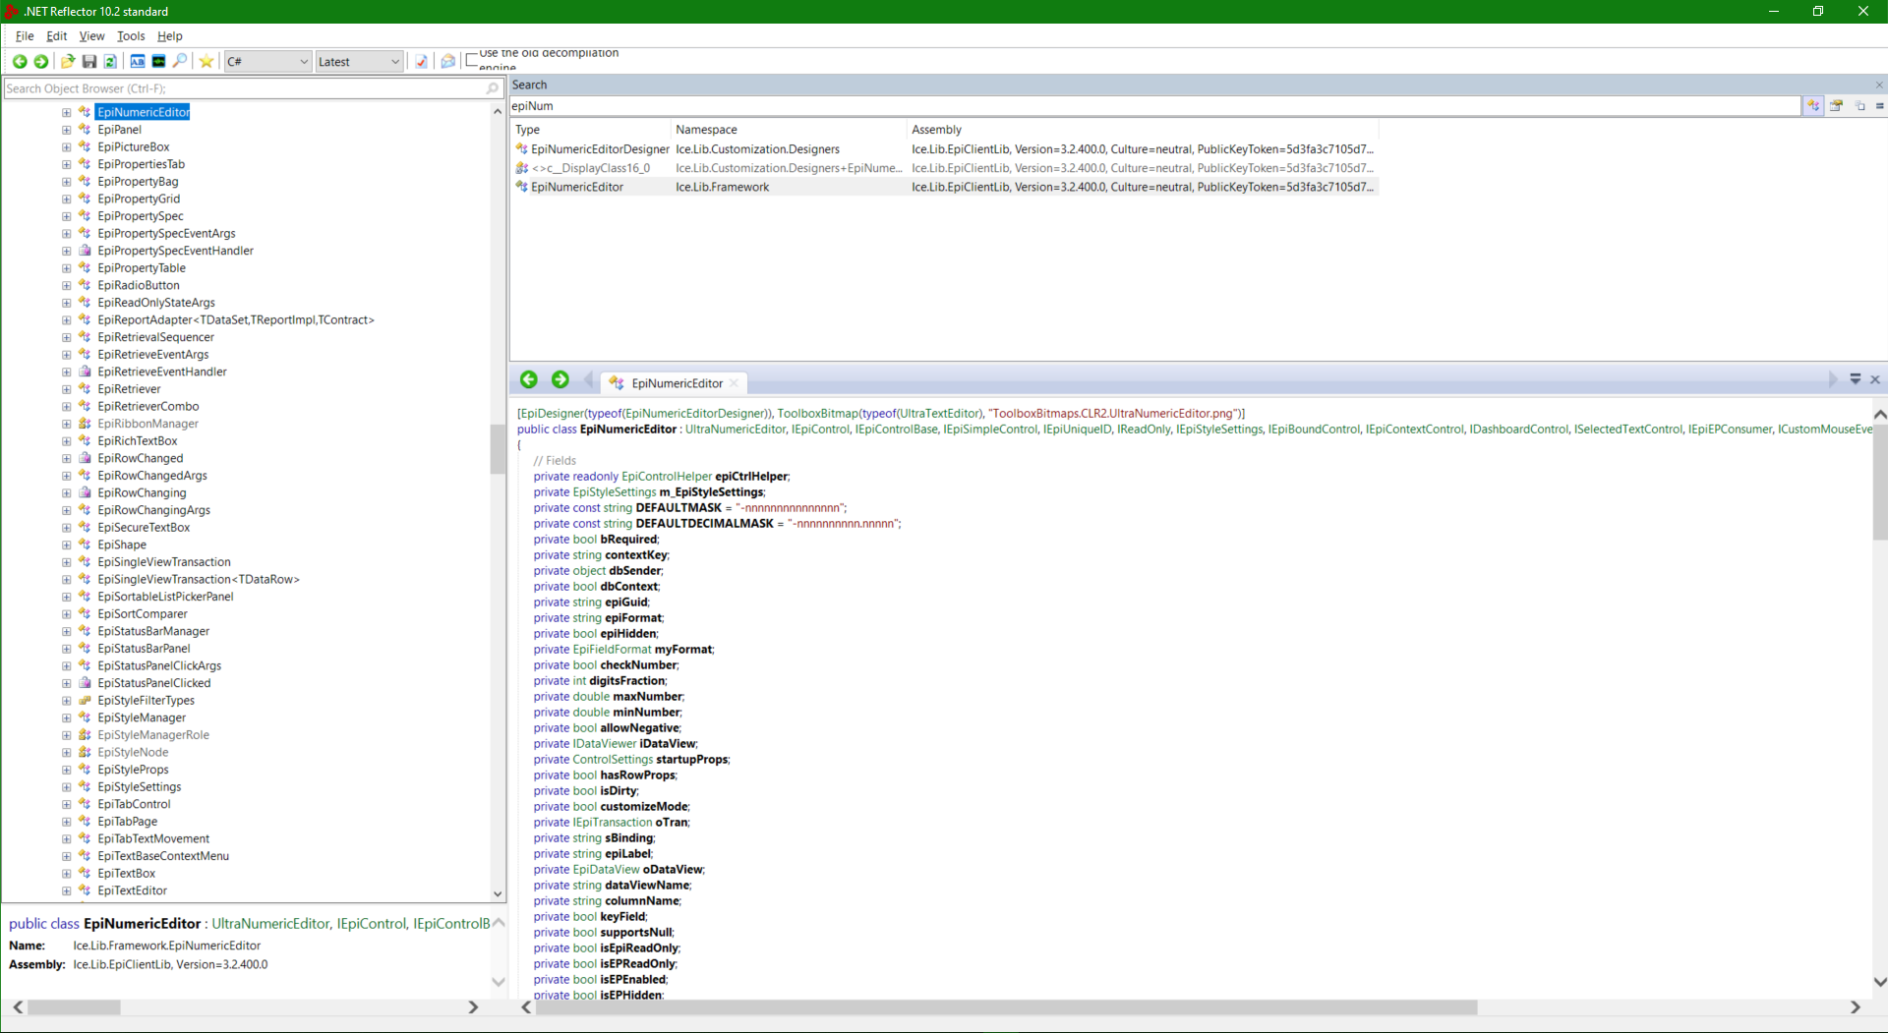Toggle the 'Use the old decompilation engine' checkbox

[472, 60]
